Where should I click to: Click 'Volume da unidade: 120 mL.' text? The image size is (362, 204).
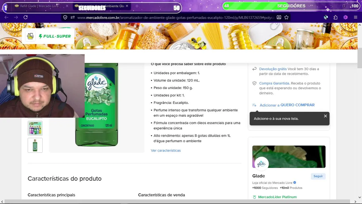click(177, 80)
